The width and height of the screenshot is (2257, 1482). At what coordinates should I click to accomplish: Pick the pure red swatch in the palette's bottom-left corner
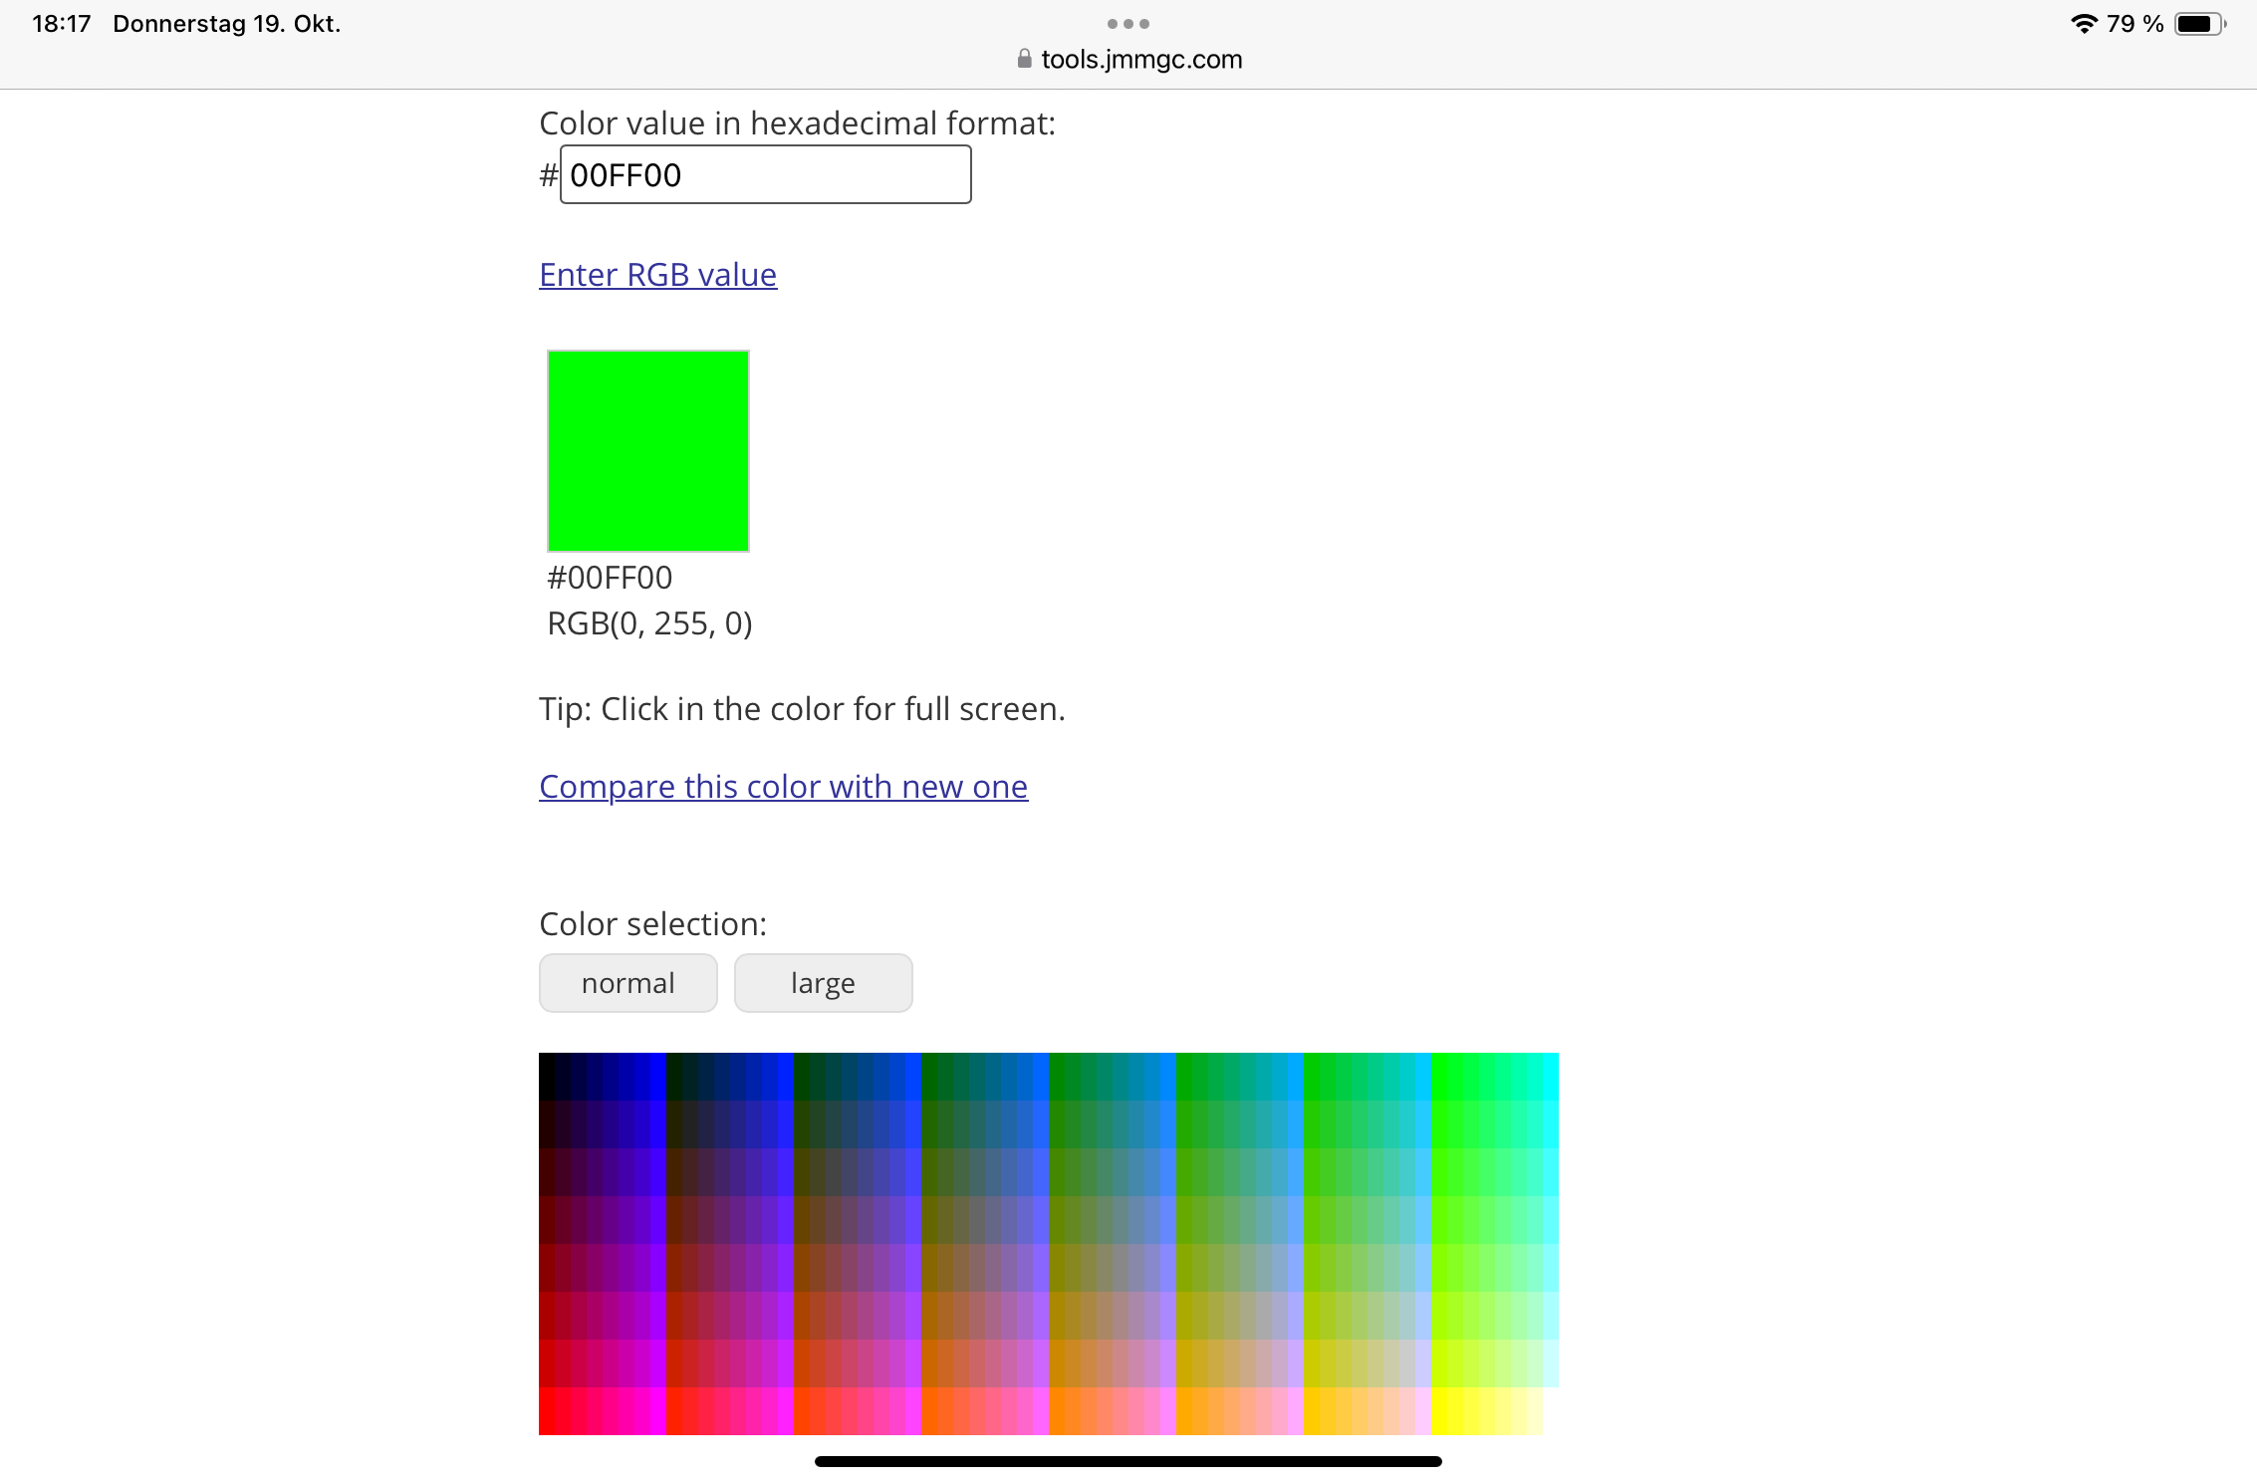click(x=547, y=1411)
